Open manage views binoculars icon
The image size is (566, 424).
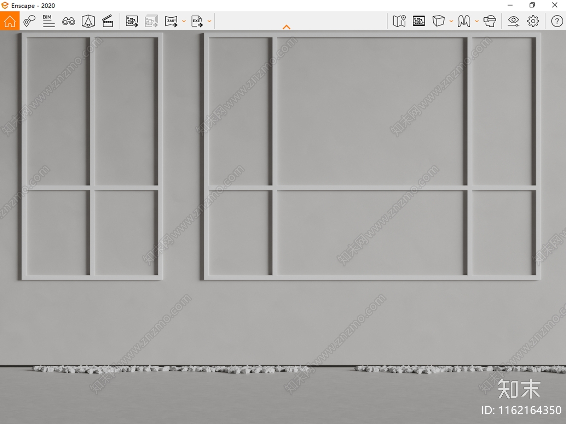pos(68,22)
